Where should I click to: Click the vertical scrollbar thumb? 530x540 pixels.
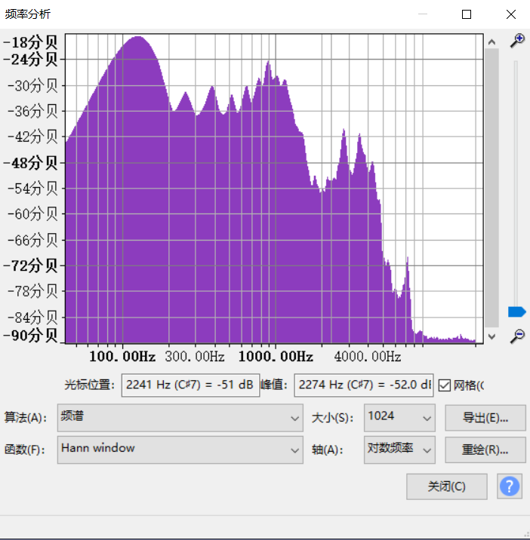pos(491,188)
